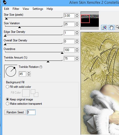Click the Fill Color swatch
Viewport: 119px width, 135px height.
pyautogui.click(x=26, y=93)
